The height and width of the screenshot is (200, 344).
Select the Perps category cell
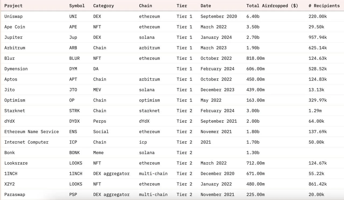point(100,121)
